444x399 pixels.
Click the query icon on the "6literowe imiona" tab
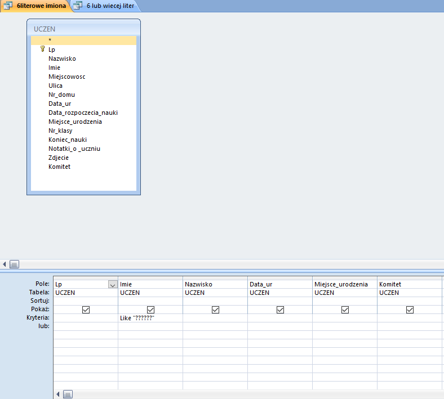pyautogui.click(x=8, y=6)
